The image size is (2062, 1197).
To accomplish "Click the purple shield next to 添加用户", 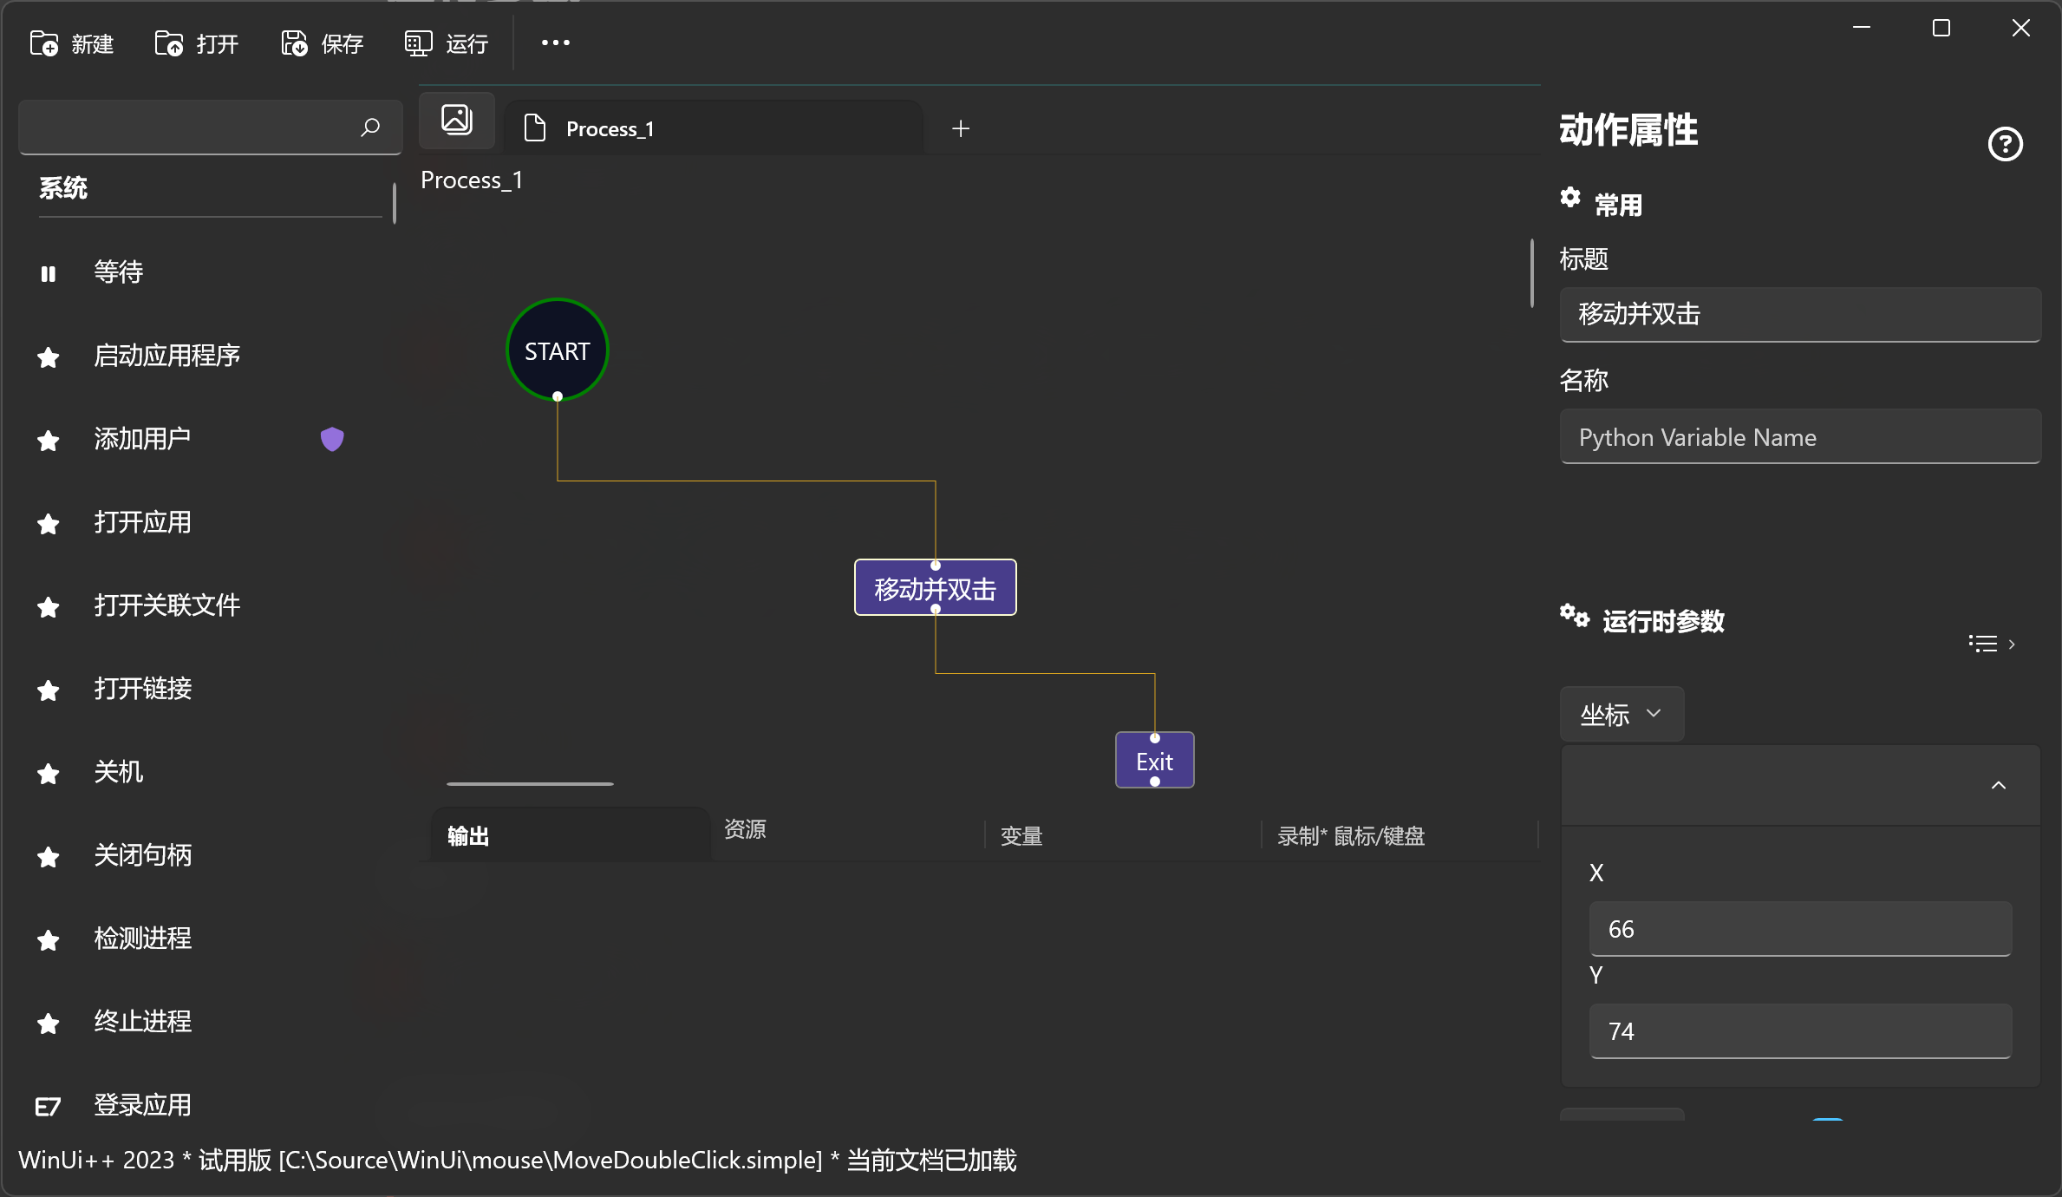I will 332,439.
